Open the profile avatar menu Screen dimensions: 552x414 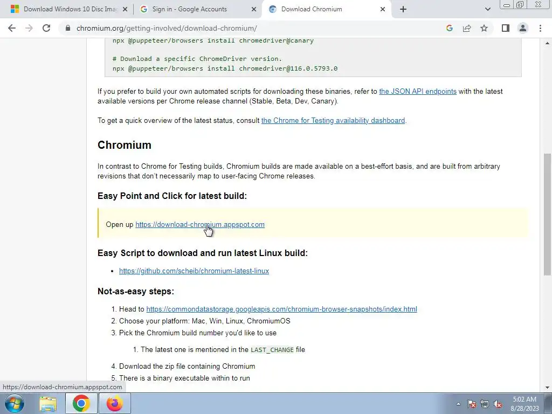click(523, 28)
